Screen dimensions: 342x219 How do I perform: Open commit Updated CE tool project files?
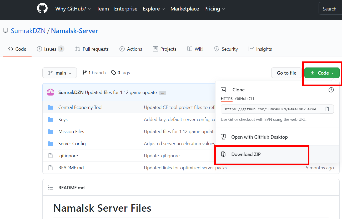(179, 107)
